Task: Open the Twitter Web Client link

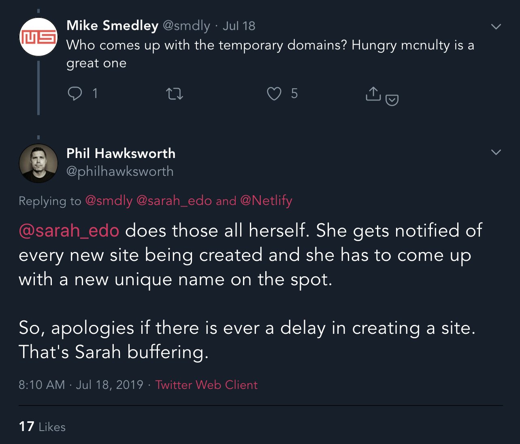Action: pos(207,384)
